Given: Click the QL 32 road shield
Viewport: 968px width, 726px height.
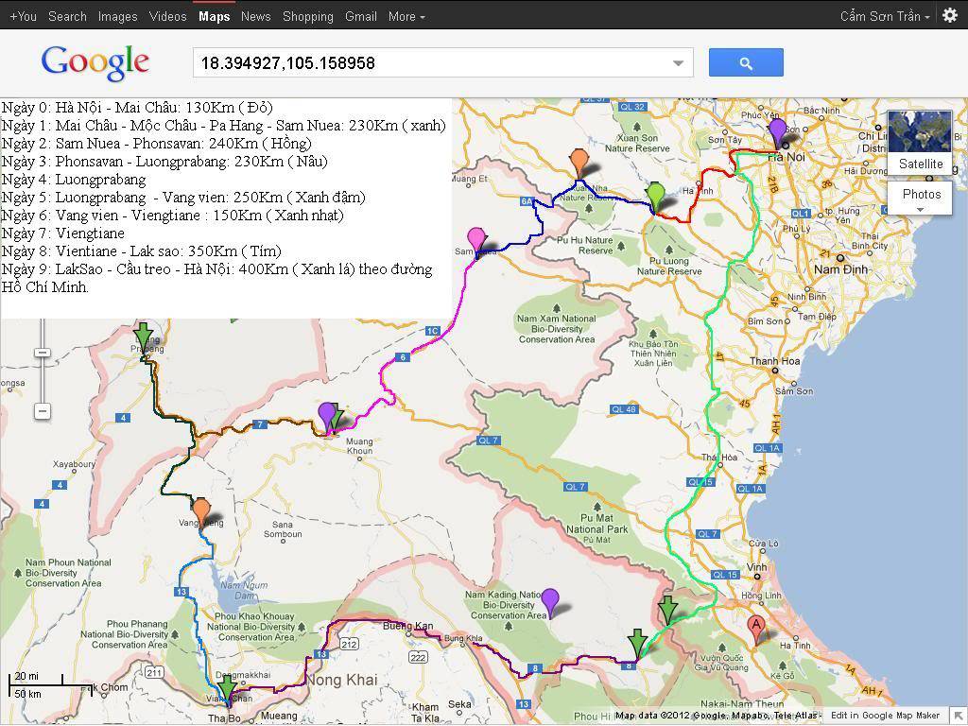Looking at the screenshot, I should pyautogui.click(x=632, y=107).
